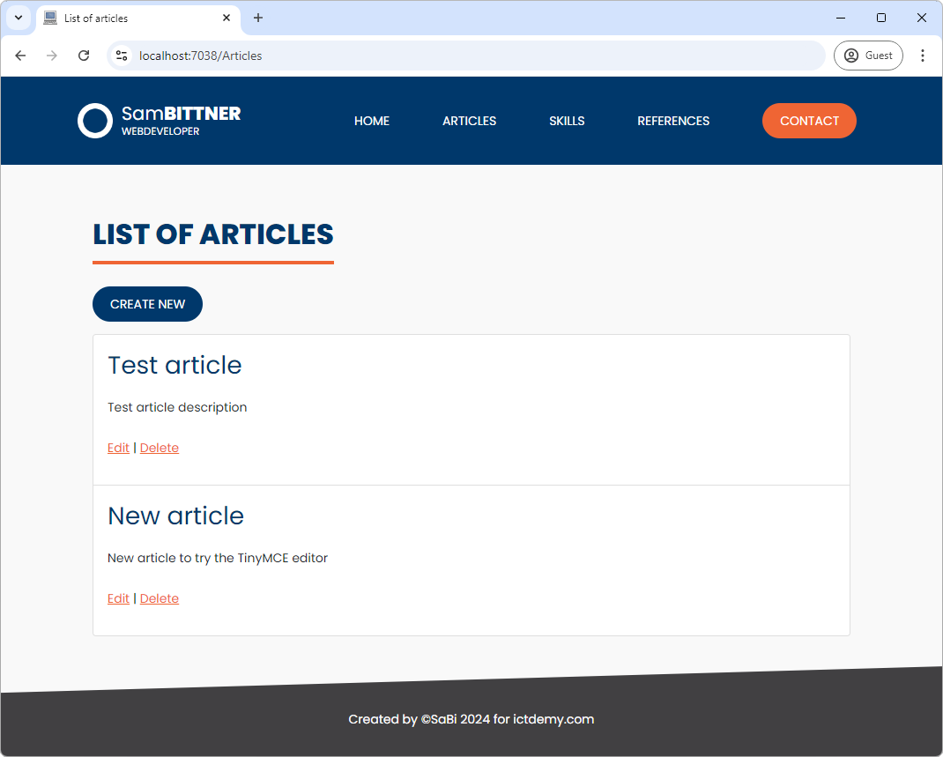Edit the Test article entry
The height and width of the screenshot is (757, 943).
[x=118, y=447]
